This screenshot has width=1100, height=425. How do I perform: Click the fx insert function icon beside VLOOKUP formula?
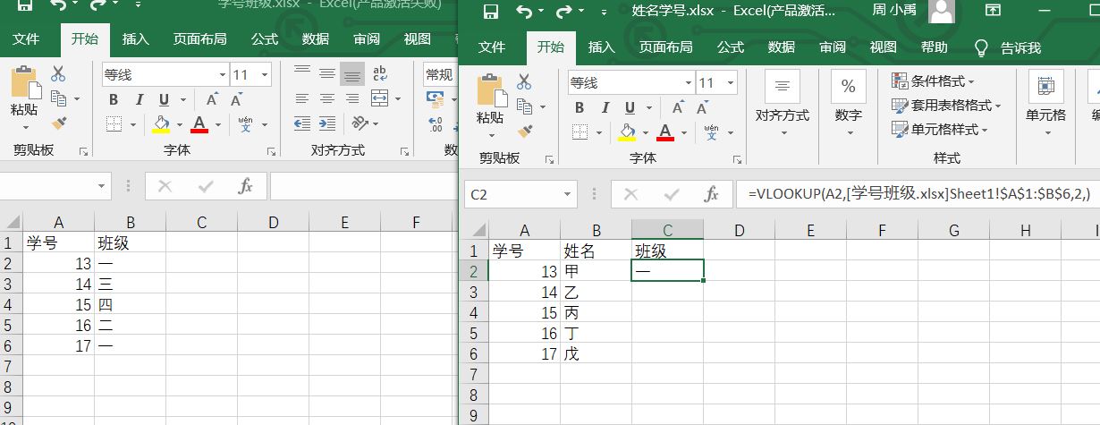712,194
